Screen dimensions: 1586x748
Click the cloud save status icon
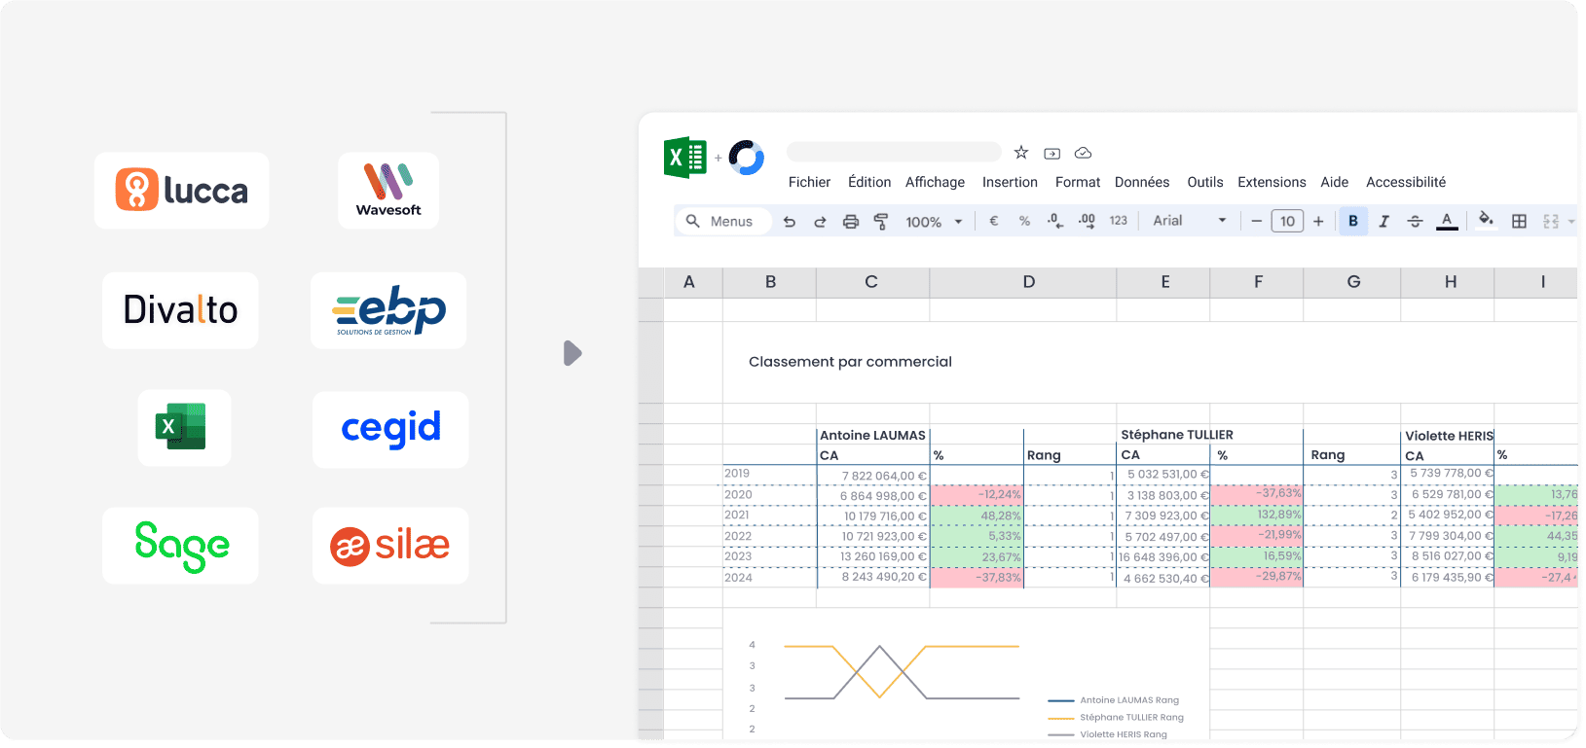click(1083, 154)
